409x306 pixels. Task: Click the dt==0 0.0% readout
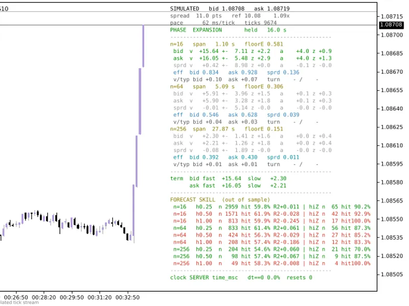pos(264,277)
